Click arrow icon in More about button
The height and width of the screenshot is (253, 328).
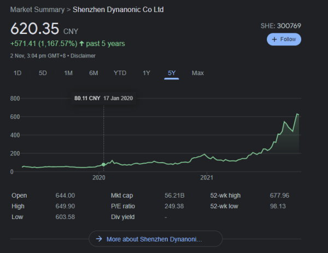(99, 239)
